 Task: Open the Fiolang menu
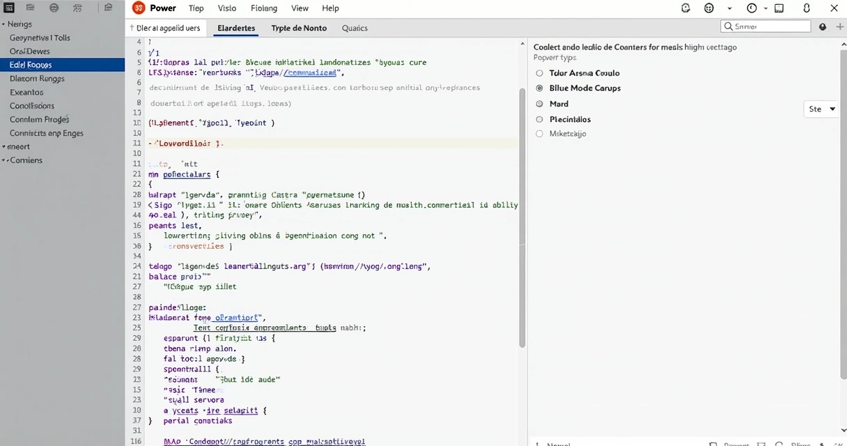point(264,8)
